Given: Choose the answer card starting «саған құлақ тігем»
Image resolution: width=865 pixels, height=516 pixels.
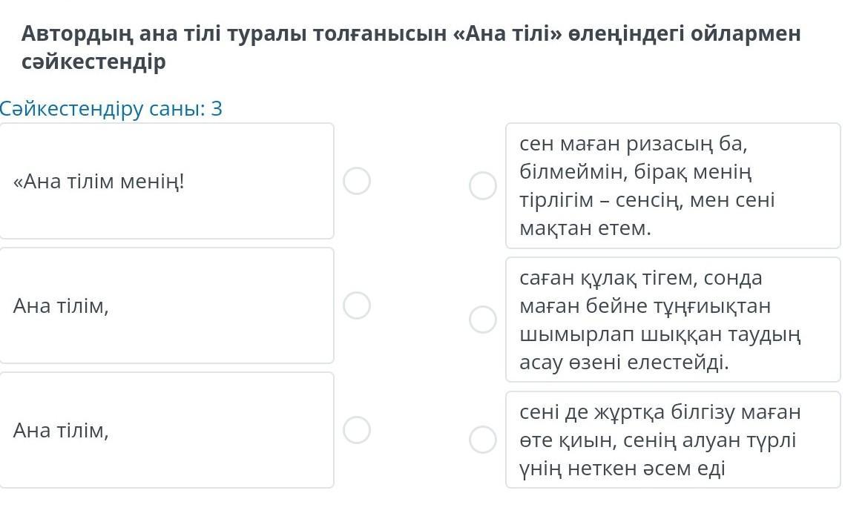Looking at the screenshot, I should tap(672, 320).
